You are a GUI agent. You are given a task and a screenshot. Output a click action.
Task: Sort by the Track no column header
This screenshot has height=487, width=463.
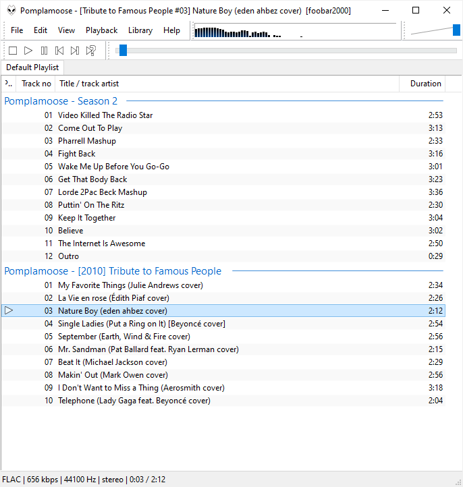(36, 84)
